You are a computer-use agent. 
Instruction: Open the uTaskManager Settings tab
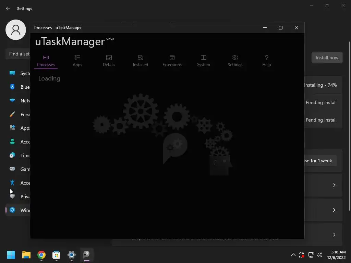(235, 61)
